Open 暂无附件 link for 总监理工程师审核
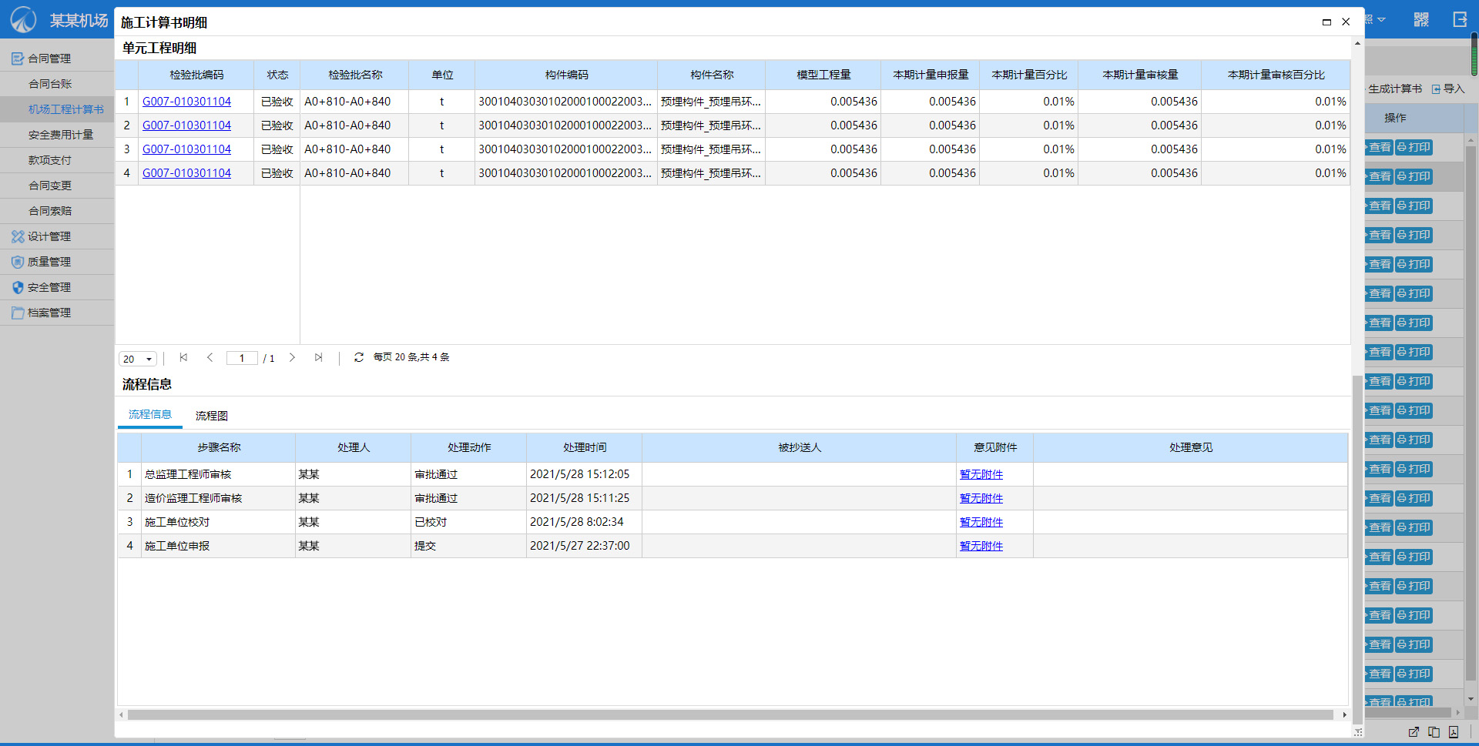The width and height of the screenshot is (1479, 746). coord(981,475)
